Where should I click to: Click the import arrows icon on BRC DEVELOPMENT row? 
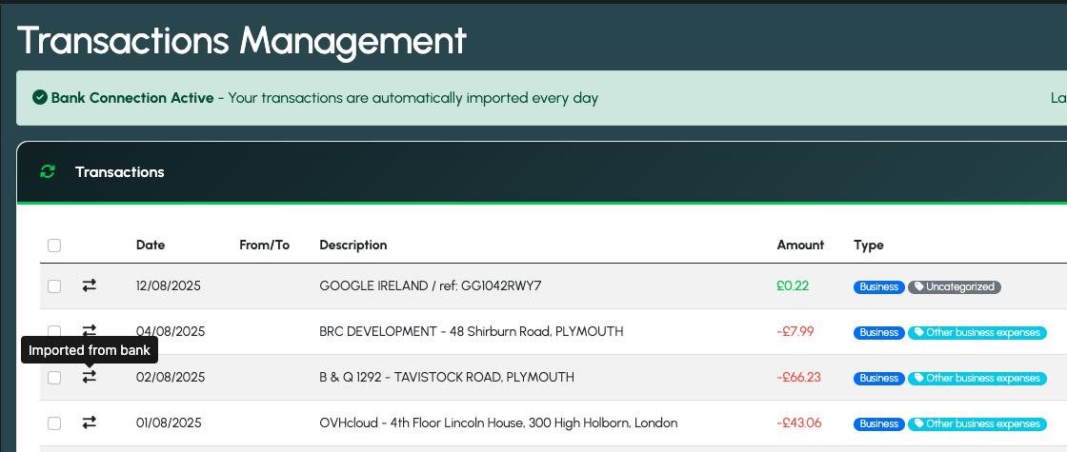click(x=90, y=329)
